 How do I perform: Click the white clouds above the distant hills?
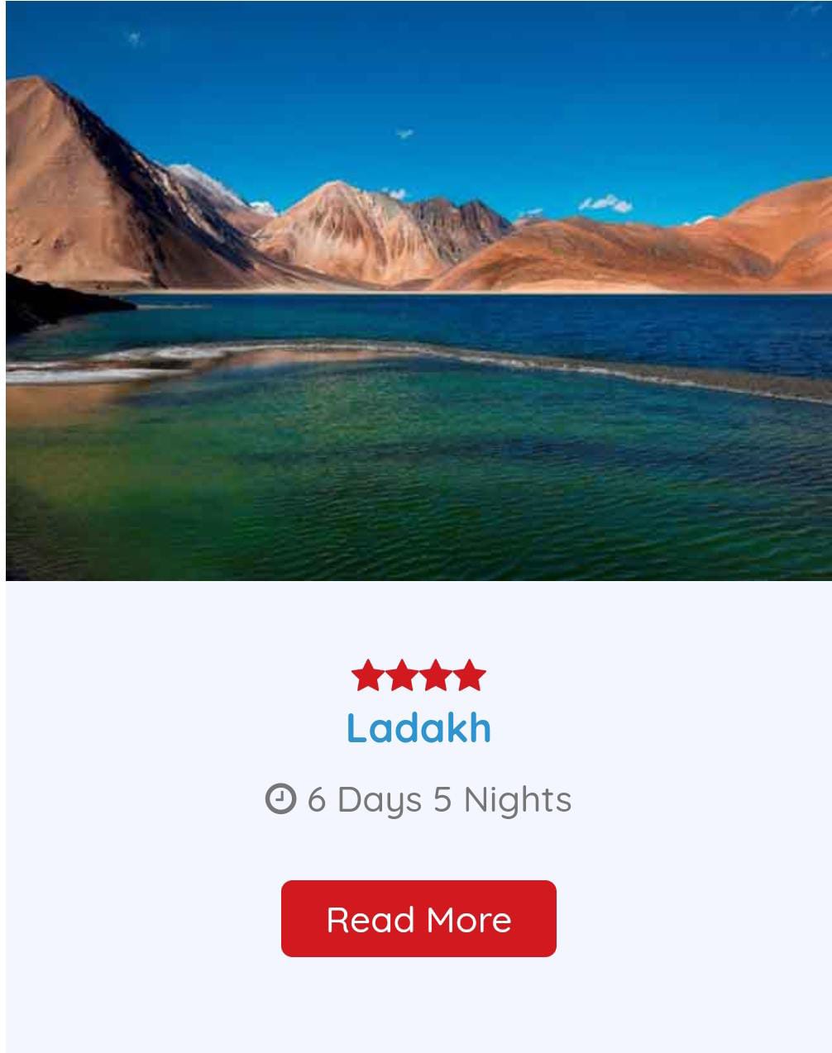tap(605, 202)
